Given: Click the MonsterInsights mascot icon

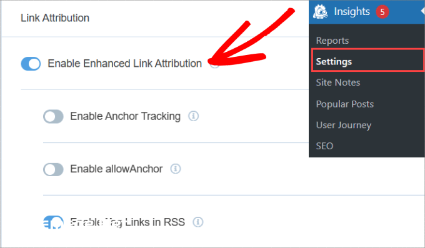Looking at the screenshot, I should (x=321, y=12).
